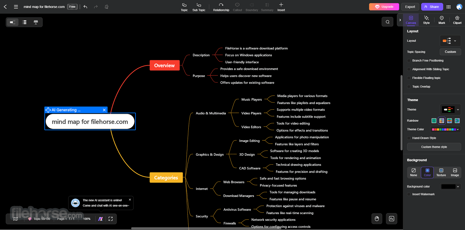Viewport: 465px width, 230px height.
Task: Click the Redo arrow icon
Action: [96, 7]
